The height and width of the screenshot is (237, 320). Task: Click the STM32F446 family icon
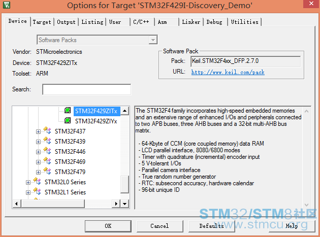tap(47, 151)
